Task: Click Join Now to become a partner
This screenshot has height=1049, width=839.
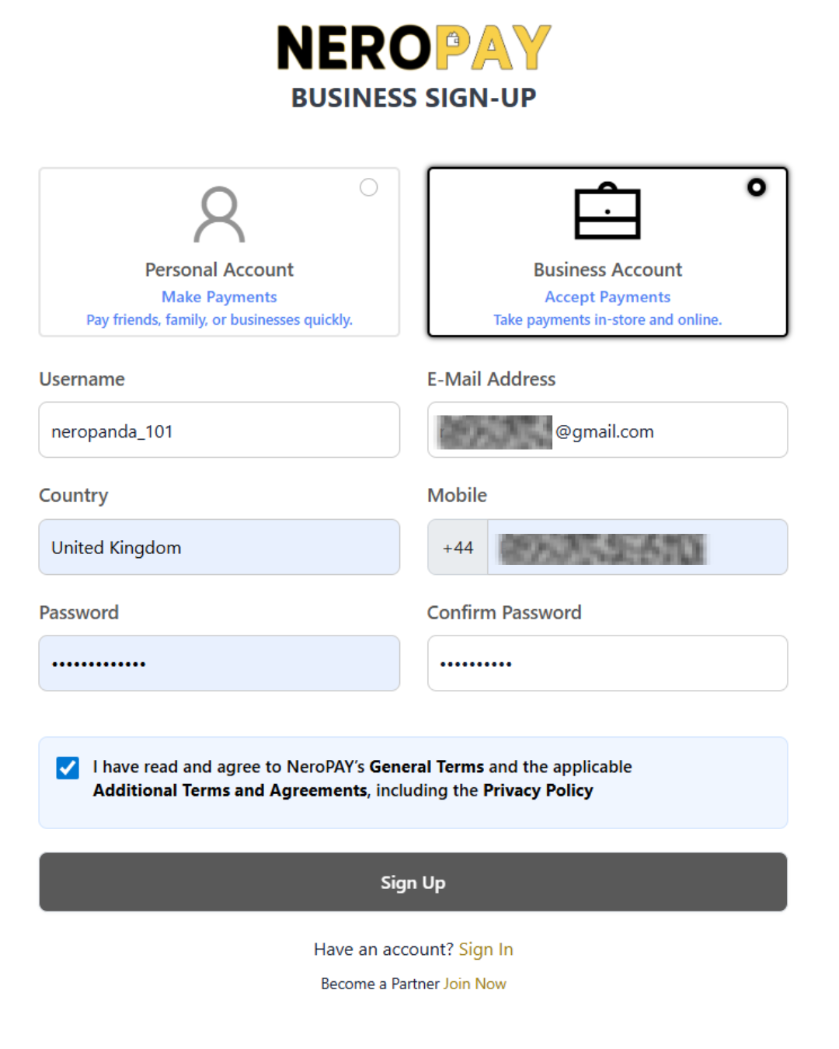Action: click(x=474, y=983)
